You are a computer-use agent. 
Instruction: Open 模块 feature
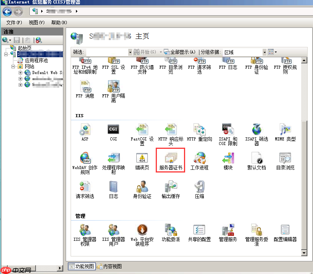click(228, 161)
